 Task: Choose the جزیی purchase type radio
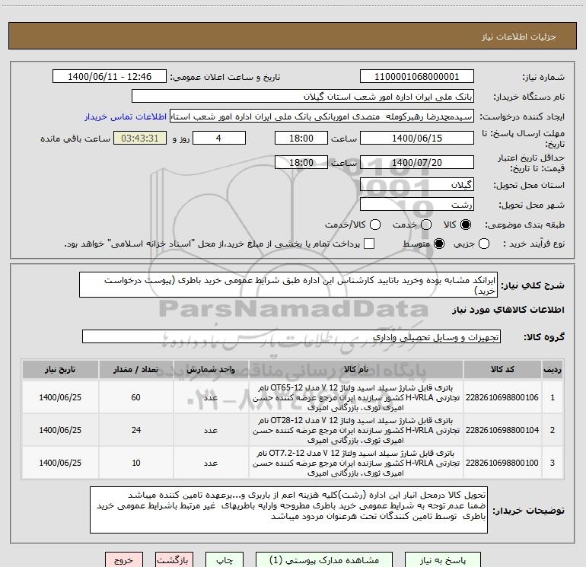[x=483, y=244]
